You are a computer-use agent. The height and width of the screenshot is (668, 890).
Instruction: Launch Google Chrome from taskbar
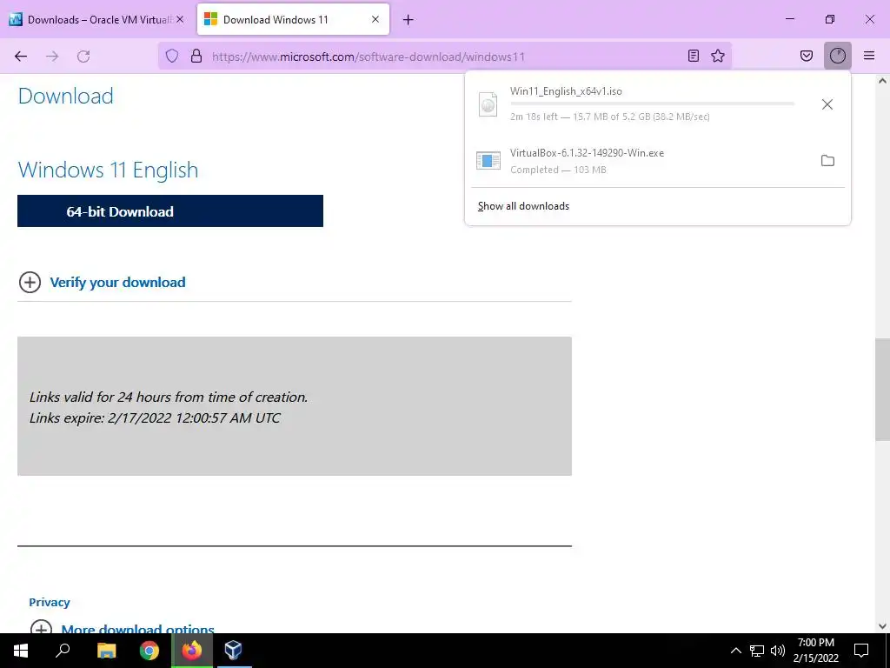pos(149,651)
